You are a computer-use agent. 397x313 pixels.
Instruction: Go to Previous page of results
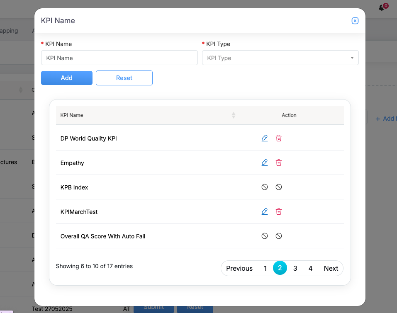(x=239, y=268)
